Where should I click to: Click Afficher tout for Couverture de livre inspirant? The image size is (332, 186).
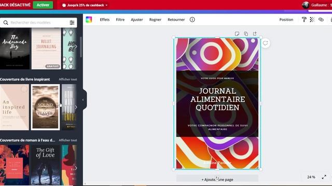[x=68, y=79]
